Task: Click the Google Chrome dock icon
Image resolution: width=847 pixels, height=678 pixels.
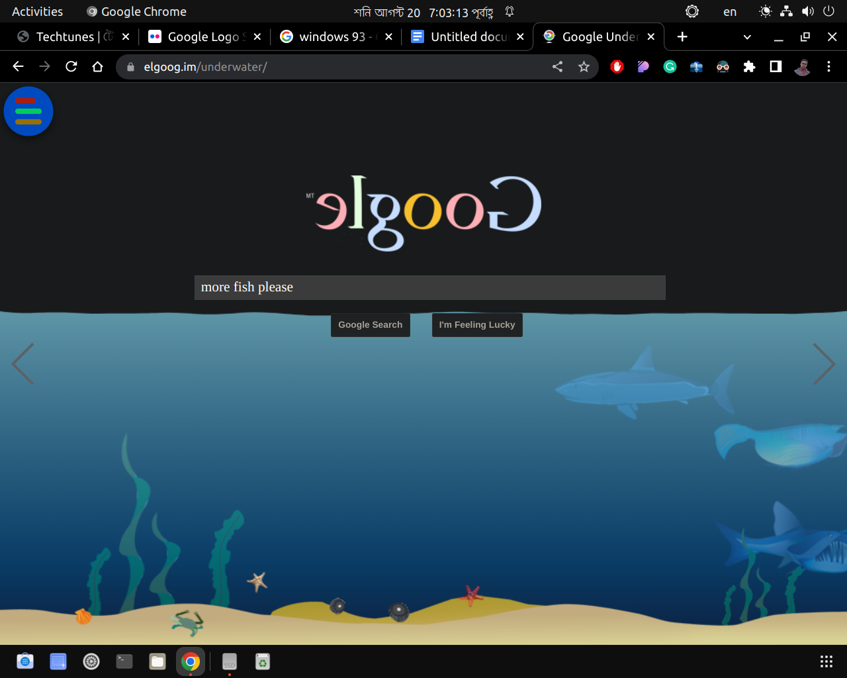Action: point(191,661)
